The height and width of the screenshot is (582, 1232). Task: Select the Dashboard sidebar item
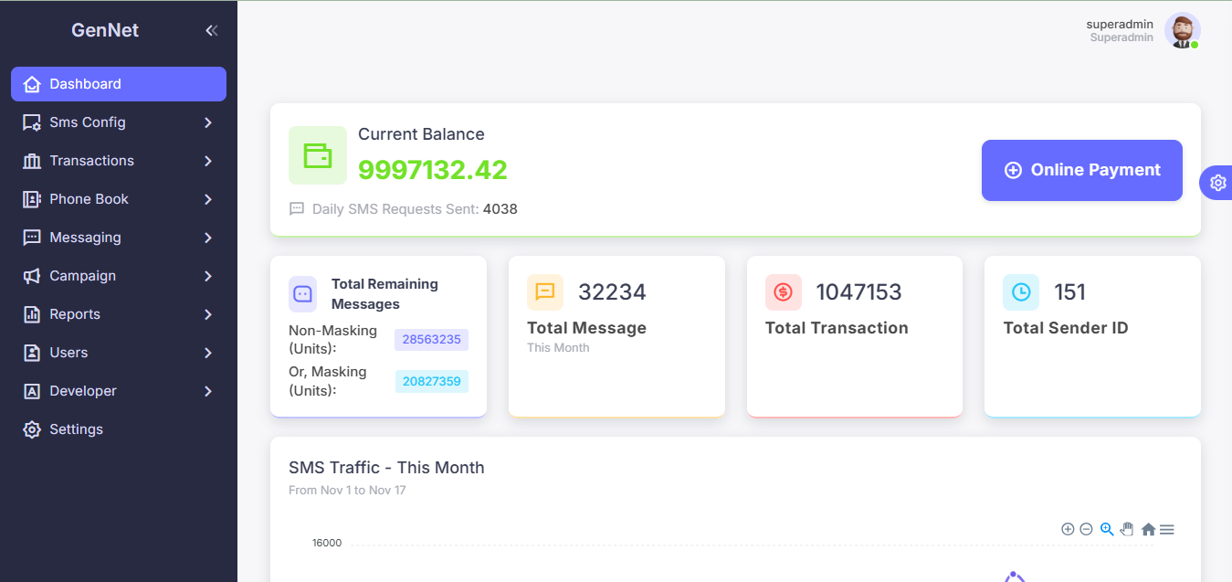click(x=119, y=84)
